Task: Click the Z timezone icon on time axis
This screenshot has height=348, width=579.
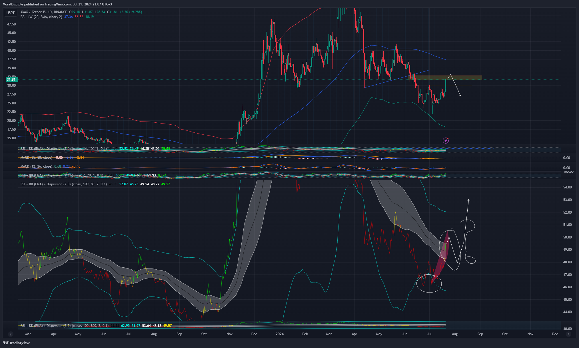Action: [11, 334]
